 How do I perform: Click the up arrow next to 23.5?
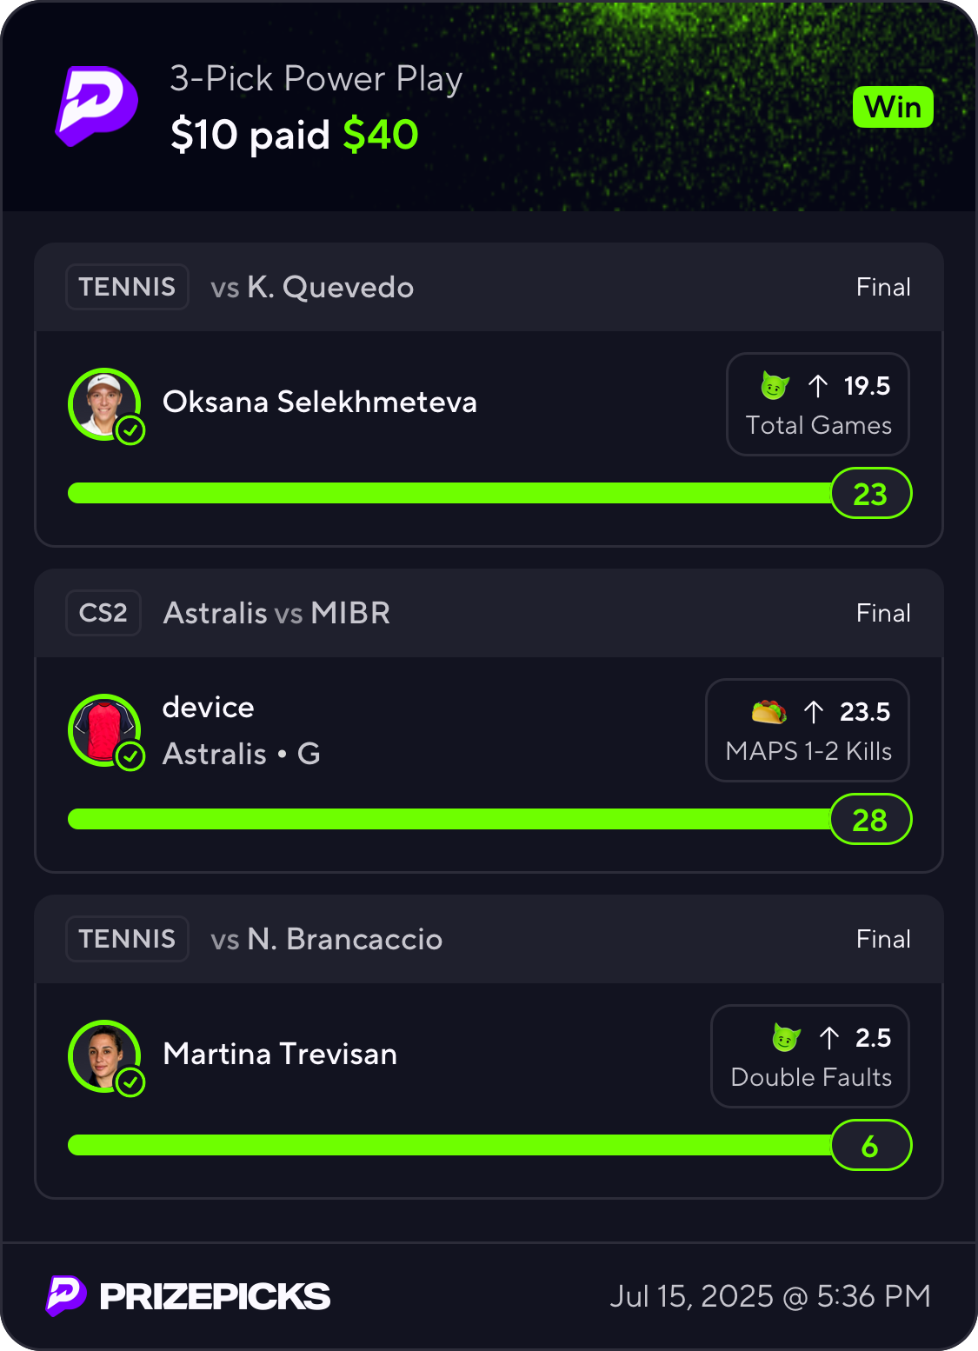[814, 712]
